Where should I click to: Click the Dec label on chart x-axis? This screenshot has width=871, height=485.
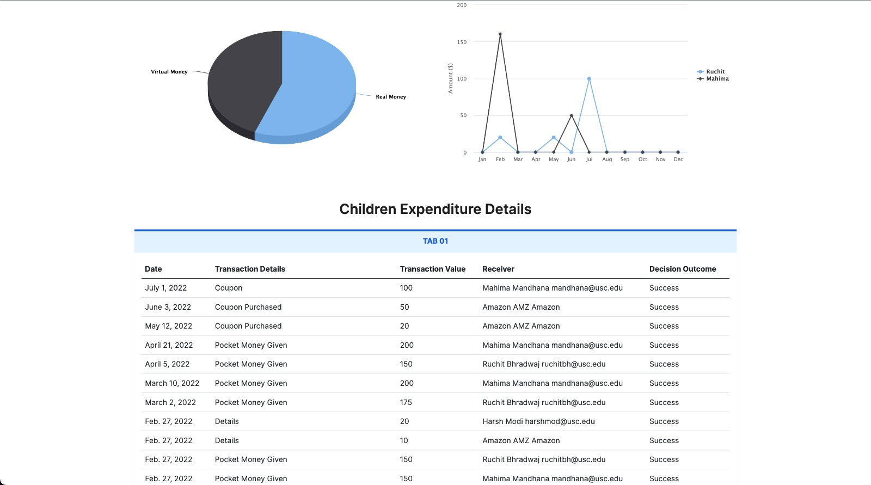[x=678, y=159]
